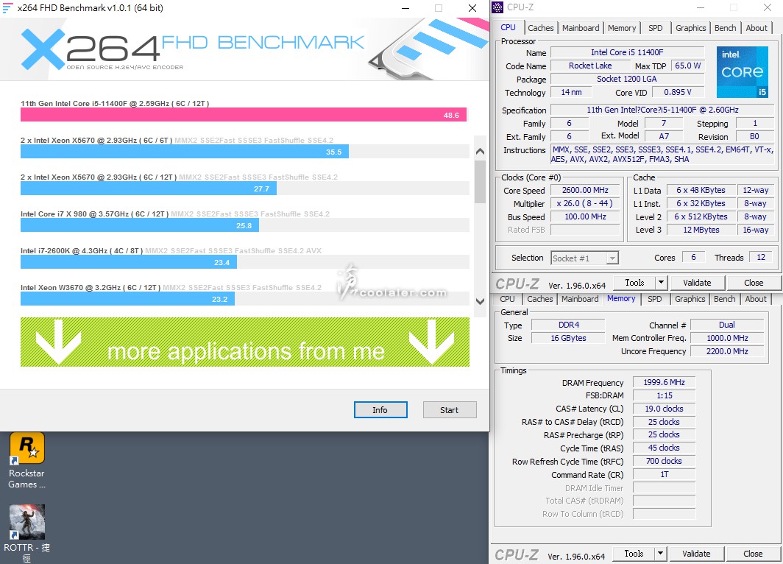The image size is (783, 564).
Task: Open SPD tab in bottom CPU-Z window
Action: [655, 299]
